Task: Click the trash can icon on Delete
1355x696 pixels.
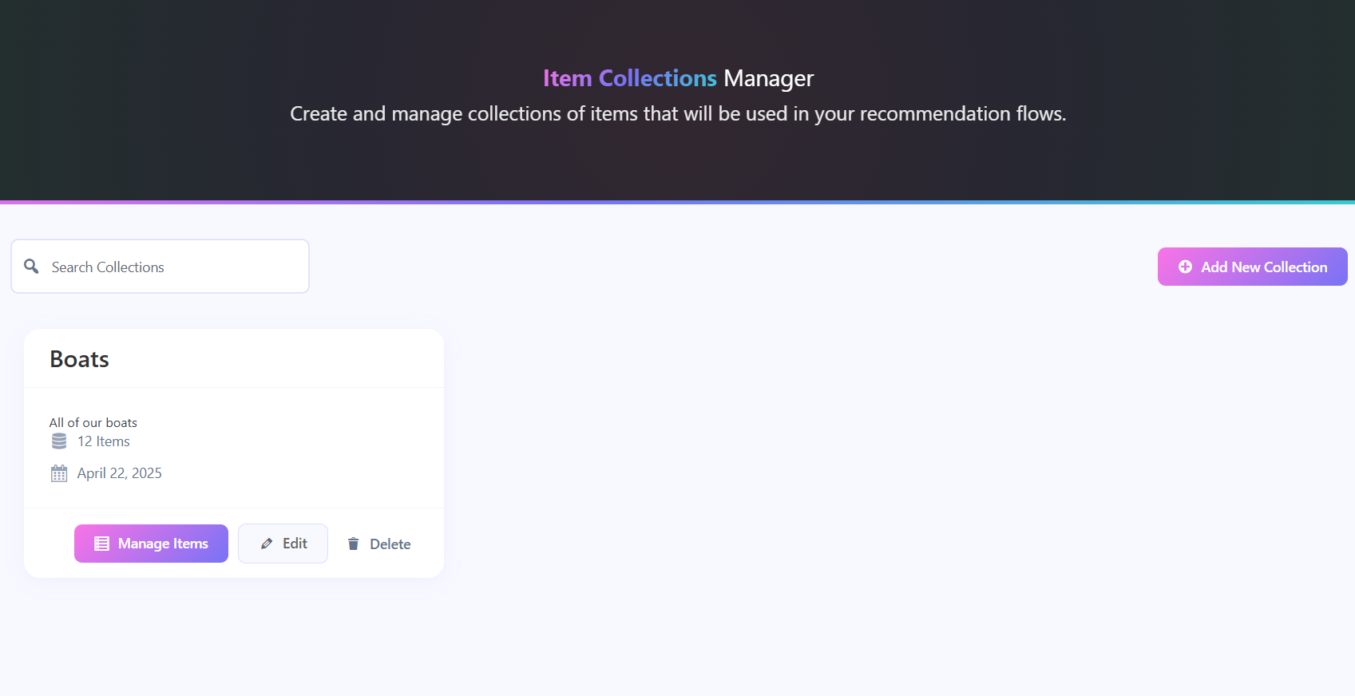Action: tap(353, 544)
